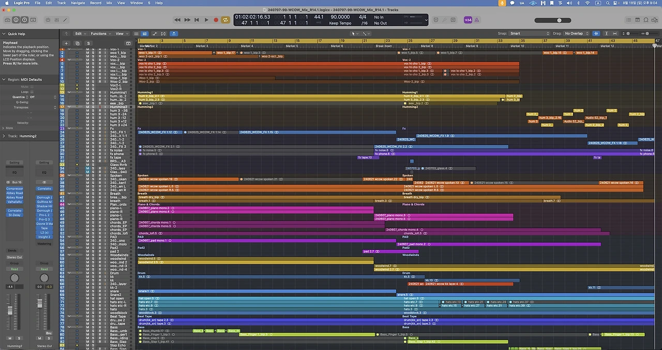
Task: Click the Duplicate Track icon
Action: pos(77,43)
